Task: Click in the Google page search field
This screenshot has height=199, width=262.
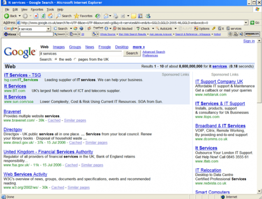Action: point(81,53)
